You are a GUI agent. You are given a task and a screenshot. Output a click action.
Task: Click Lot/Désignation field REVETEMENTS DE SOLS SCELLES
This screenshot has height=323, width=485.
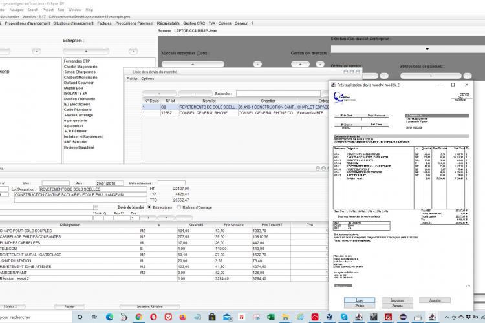click(x=92, y=189)
